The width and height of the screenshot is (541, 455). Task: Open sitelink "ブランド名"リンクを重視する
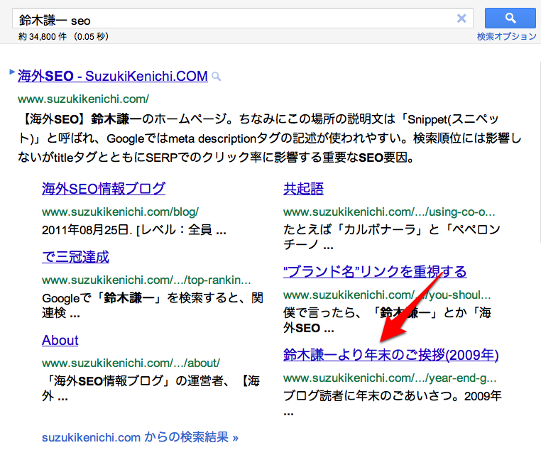coord(375,272)
